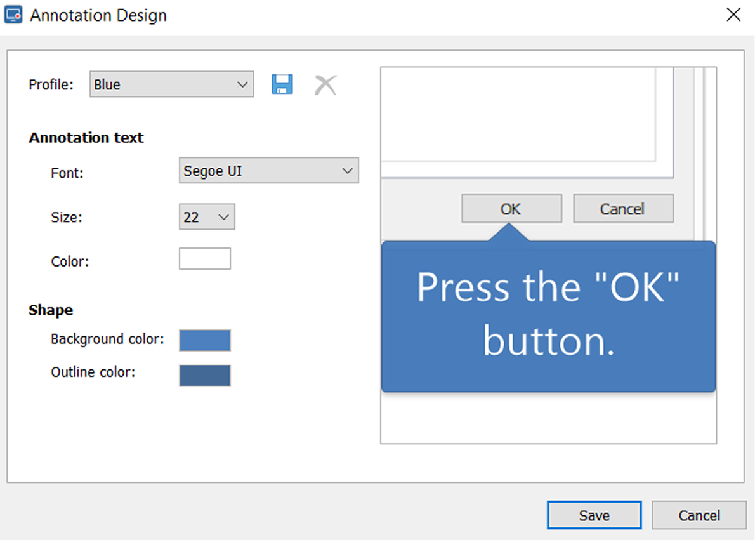Click the Cancel button at dialog bottom
This screenshot has height=540, width=755.
pos(699,515)
